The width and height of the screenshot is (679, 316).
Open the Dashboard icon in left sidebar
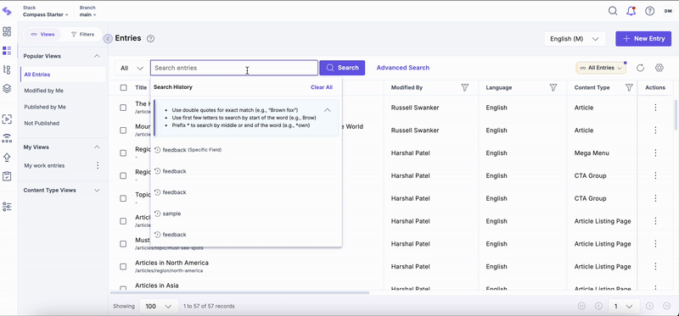pyautogui.click(x=7, y=31)
